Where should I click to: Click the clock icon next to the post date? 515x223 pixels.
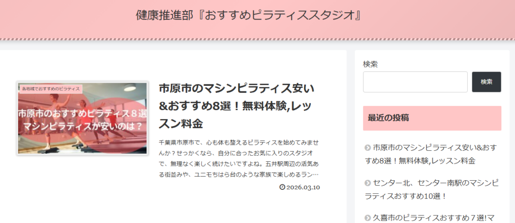[282, 187]
